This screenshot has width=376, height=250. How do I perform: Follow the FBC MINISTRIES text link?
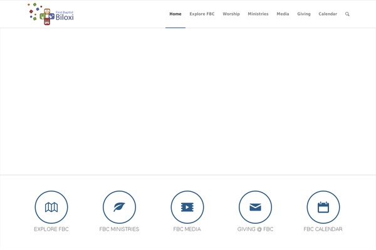click(x=119, y=229)
